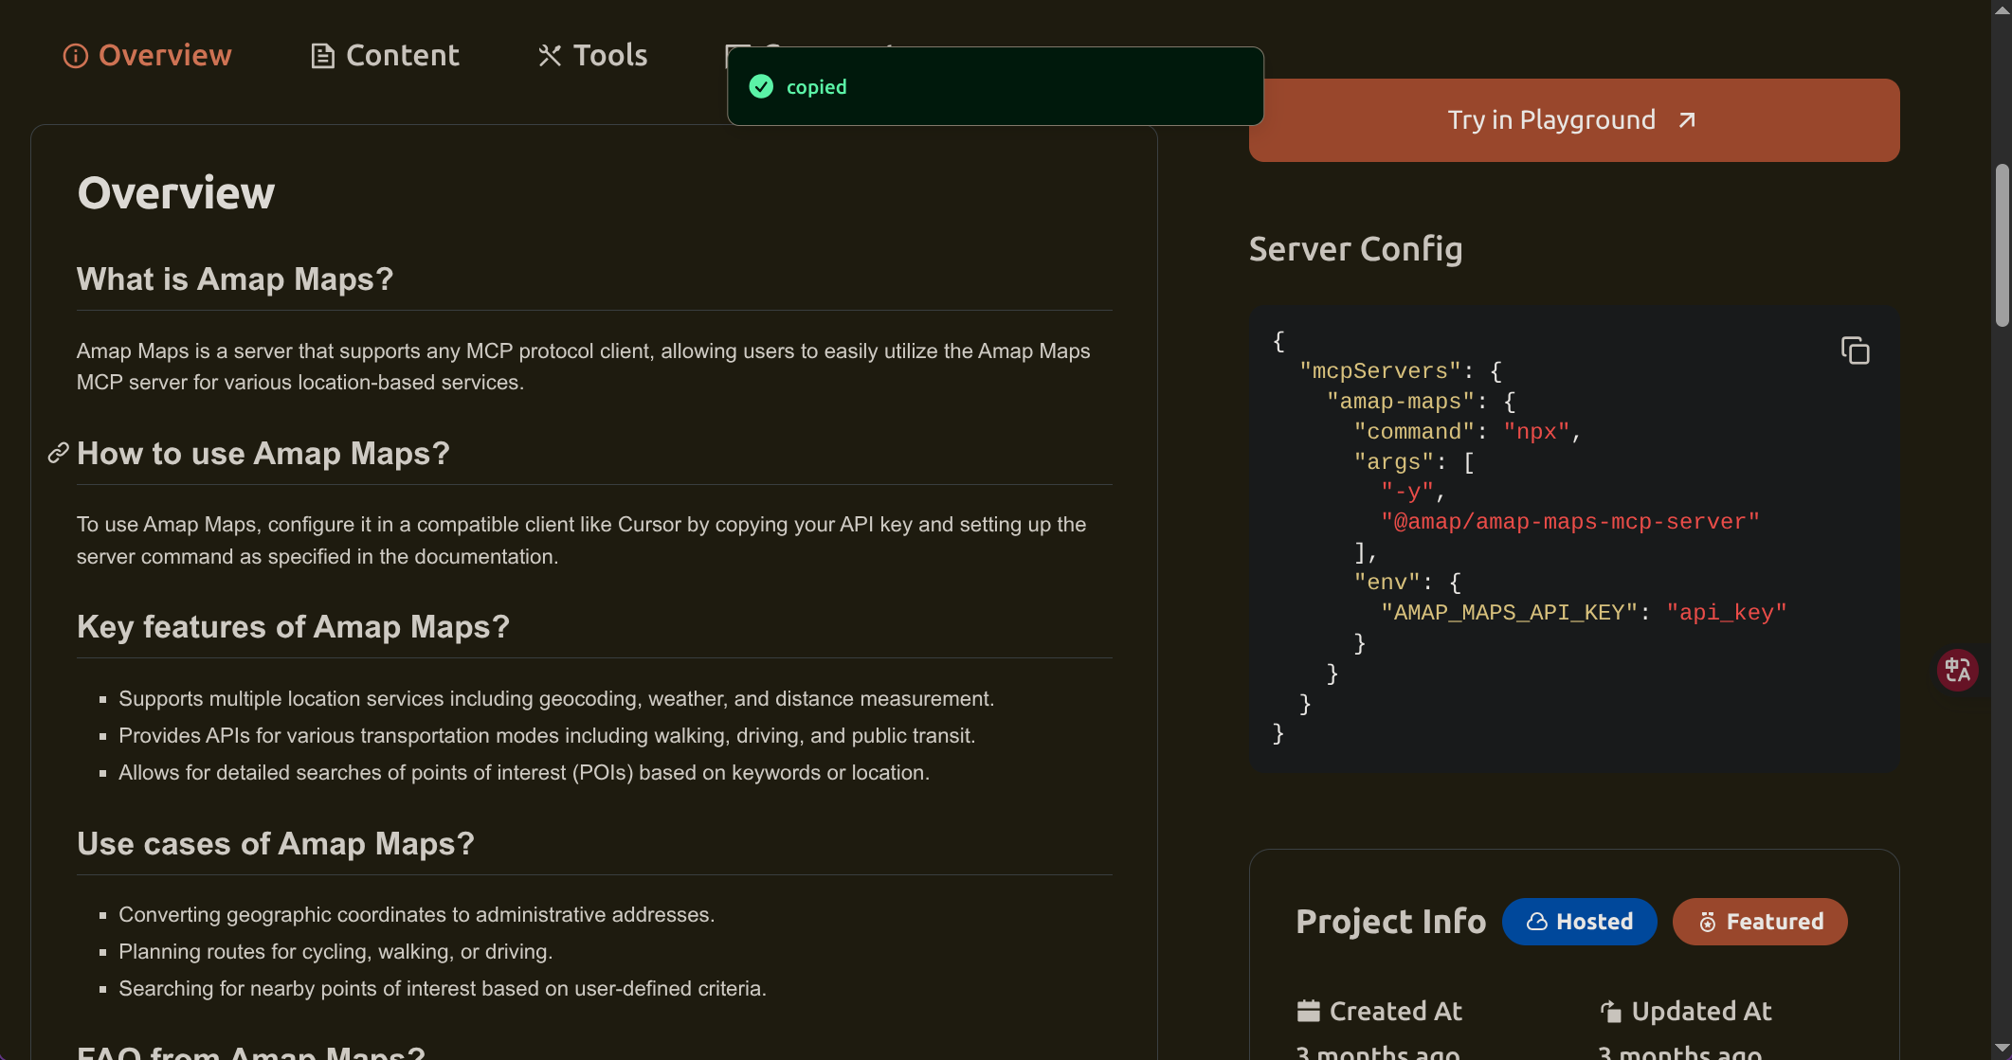This screenshot has height=1060, width=2012.
Task: Click the Tools tab wrench icon
Action: [550, 57]
